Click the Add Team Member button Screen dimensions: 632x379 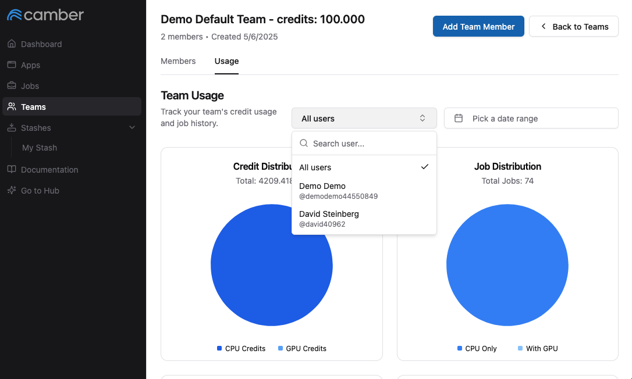[x=478, y=27]
